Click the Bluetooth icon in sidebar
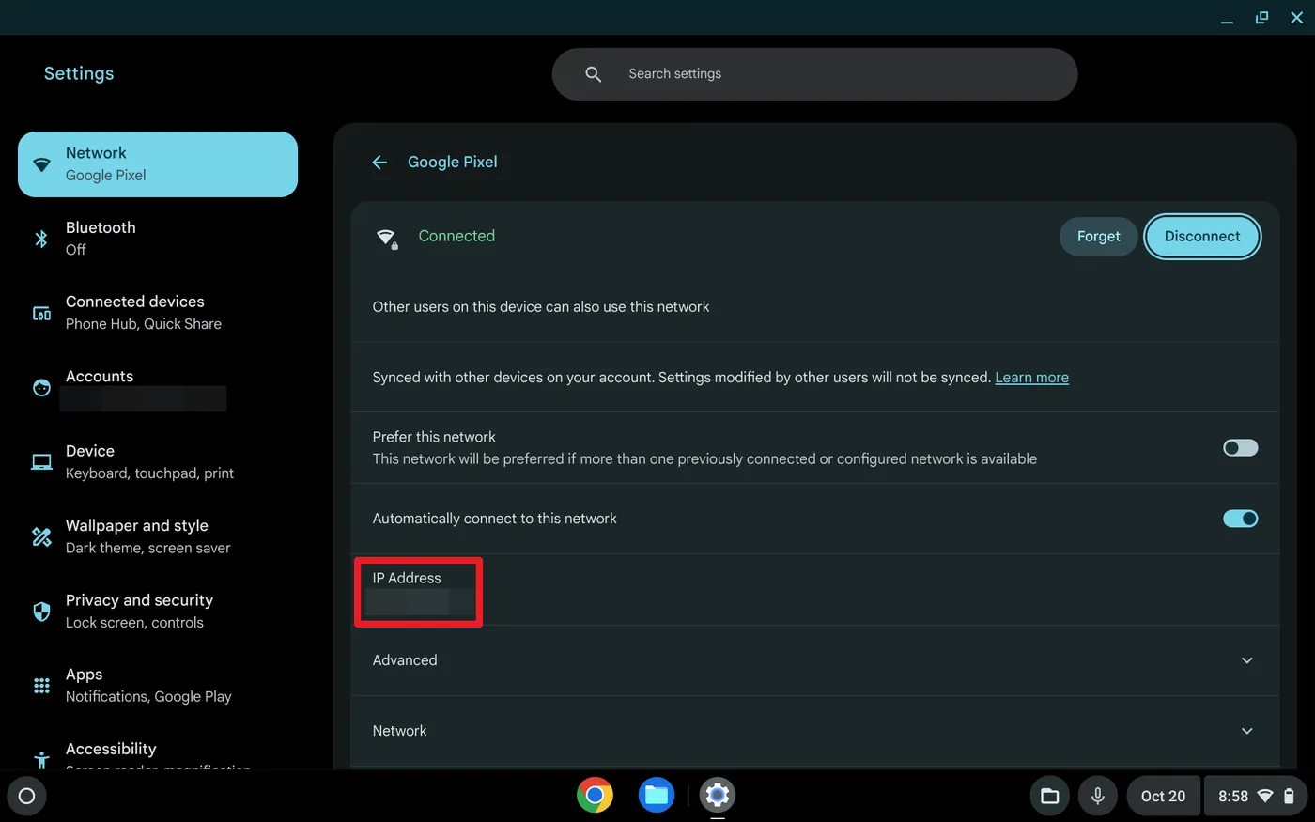 41,239
